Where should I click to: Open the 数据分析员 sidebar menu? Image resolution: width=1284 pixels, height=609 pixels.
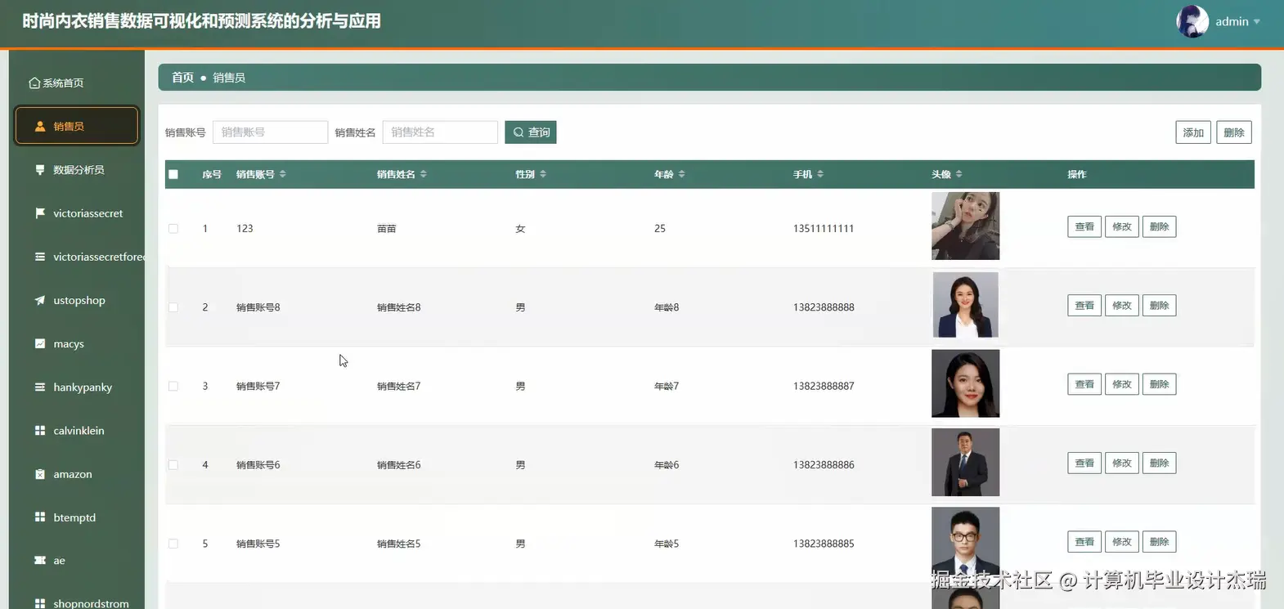pos(77,169)
